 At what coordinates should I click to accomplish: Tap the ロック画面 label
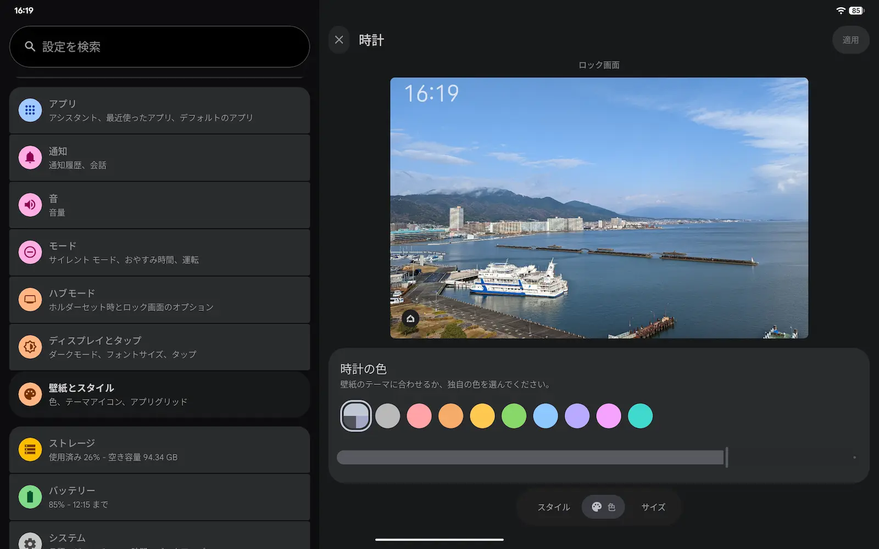tap(599, 65)
